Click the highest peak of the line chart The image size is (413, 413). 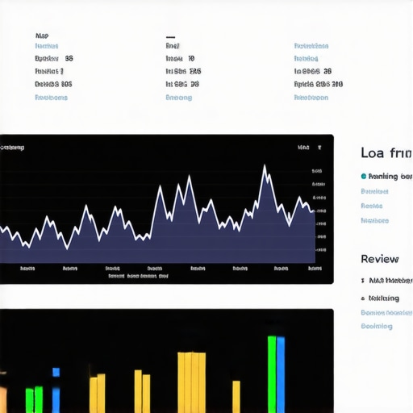[x=265, y=166]
